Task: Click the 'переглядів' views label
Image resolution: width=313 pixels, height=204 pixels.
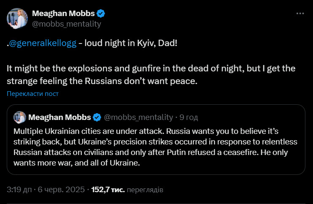Action: pos(145,190)
